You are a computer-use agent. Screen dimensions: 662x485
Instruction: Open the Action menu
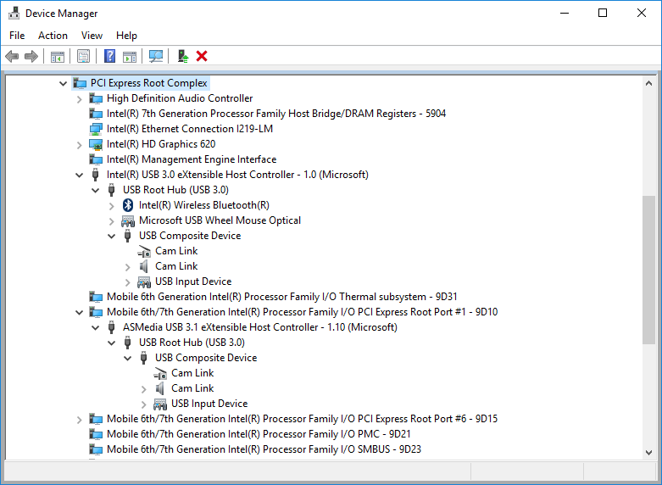(53, 36)
